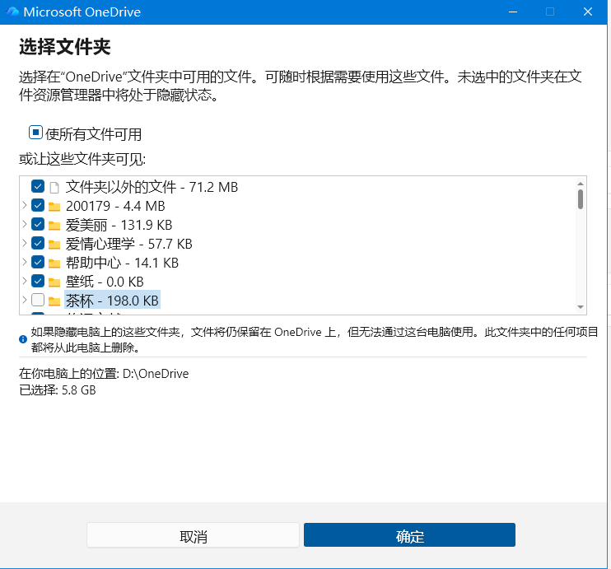Minimize the Microsoft OneDrive window
Viewport: 611px width, 569px height.
click(x=513, y=12)
